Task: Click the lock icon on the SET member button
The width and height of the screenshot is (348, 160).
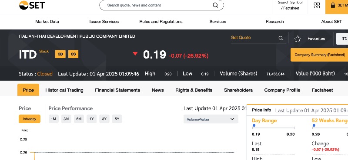Action: click(333, 5)
